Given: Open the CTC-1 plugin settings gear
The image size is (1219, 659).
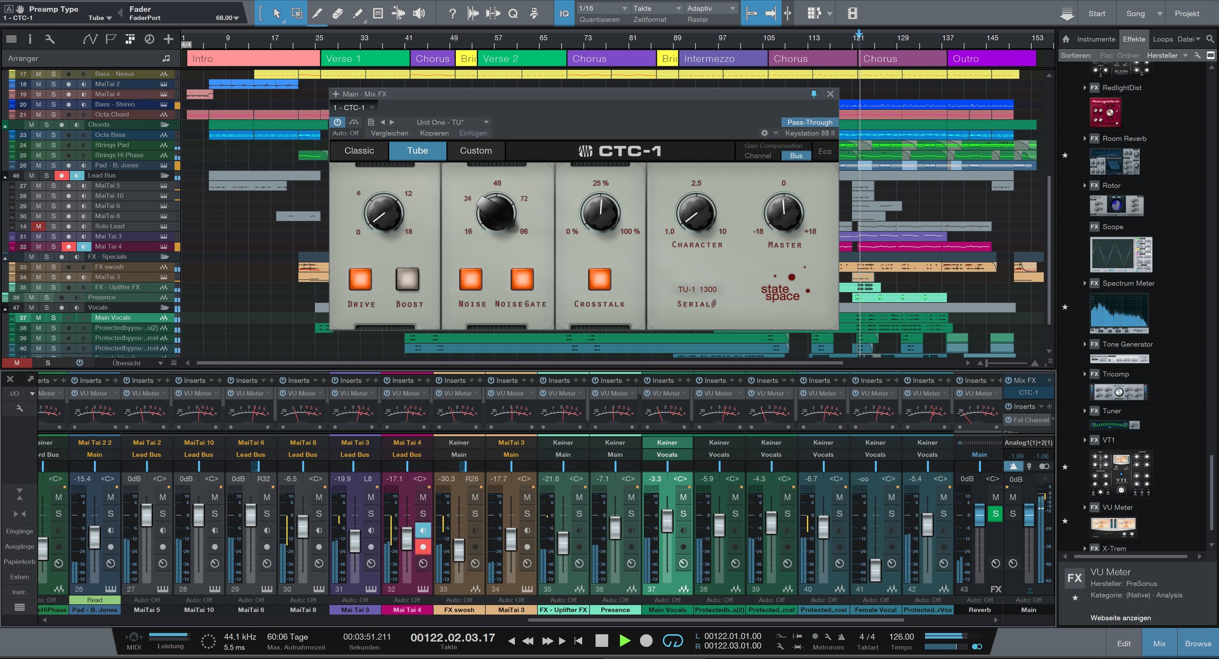Looking at the screenshot, I should [x=765, y=133].
